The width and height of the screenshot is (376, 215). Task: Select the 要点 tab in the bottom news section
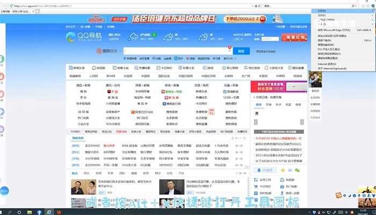click(x=75, y=173)
